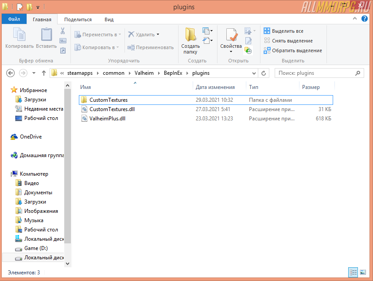
Task: Click the Paste clipboard icon
Action: click(46, 35)
